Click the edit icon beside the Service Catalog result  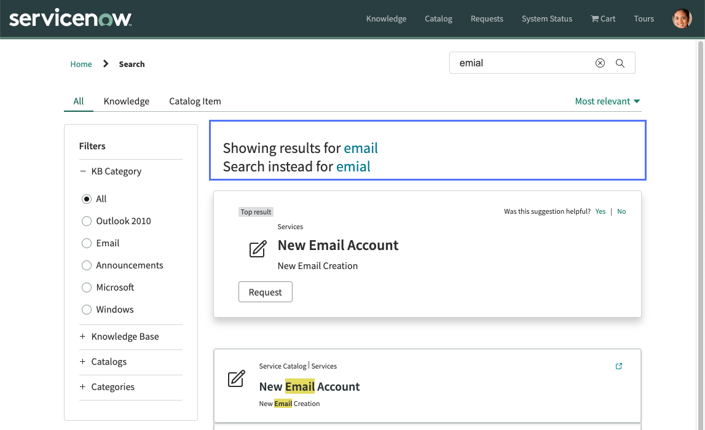coord(237,378)
